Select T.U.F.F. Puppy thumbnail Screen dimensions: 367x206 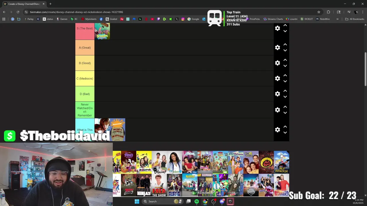tap(129, 185)
